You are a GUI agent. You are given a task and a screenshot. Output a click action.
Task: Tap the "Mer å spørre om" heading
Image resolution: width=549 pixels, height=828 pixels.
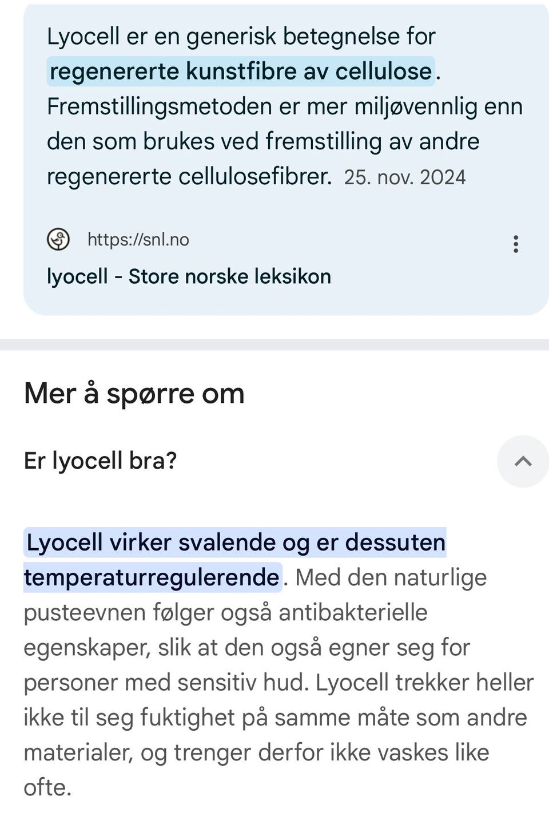[x=134, y=394]
